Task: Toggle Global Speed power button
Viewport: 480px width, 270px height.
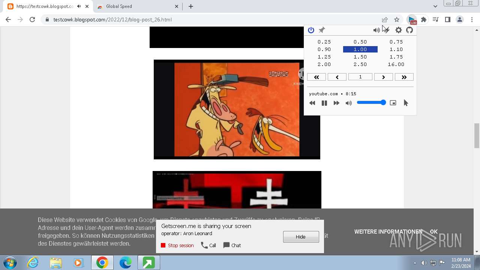Action: (x=311, y=30)
